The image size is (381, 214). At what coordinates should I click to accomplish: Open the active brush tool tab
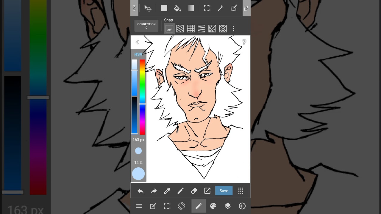click(199, 206)
